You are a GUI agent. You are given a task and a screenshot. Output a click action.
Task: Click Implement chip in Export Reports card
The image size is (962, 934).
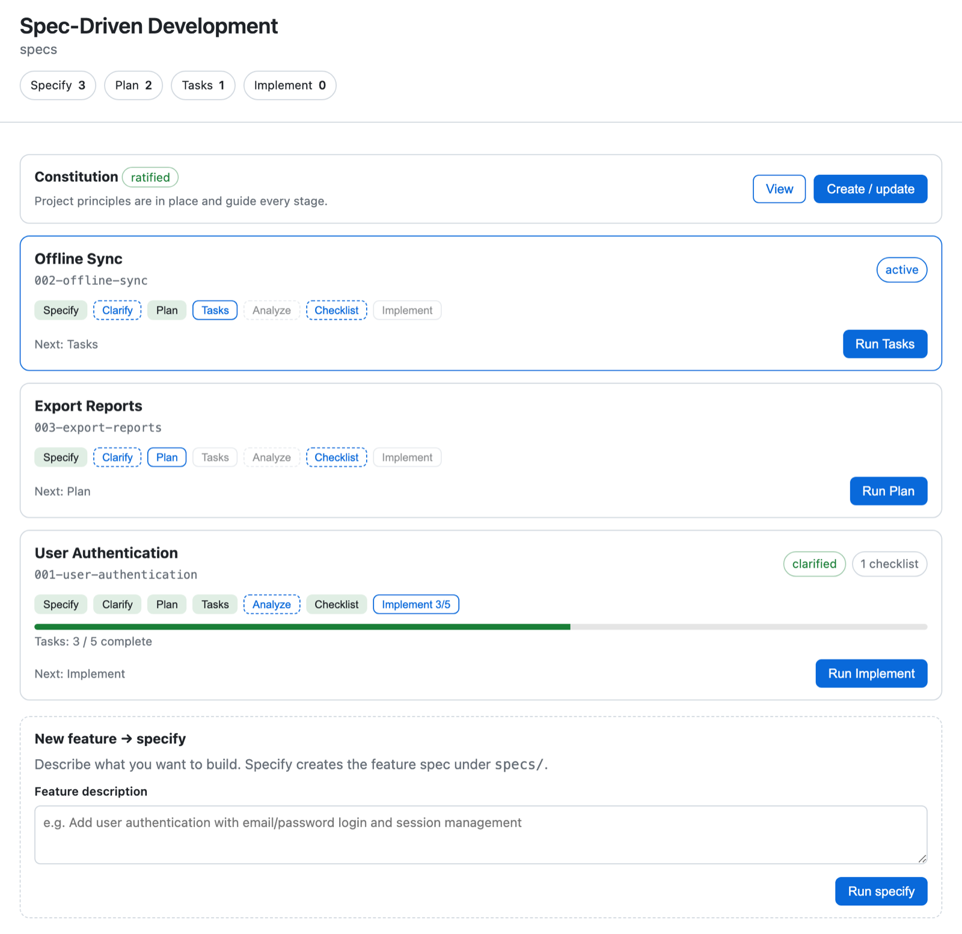(x=407, y=457)
